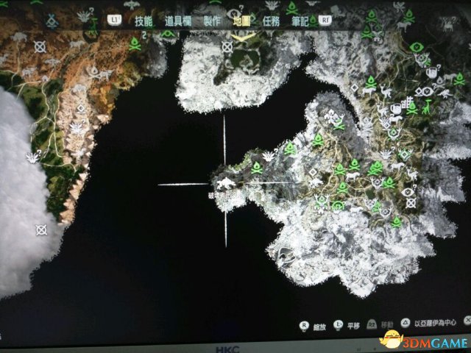Select the white eye icon with question mark at right
This screenshot has height=353, width=471.
pos(409,191)
